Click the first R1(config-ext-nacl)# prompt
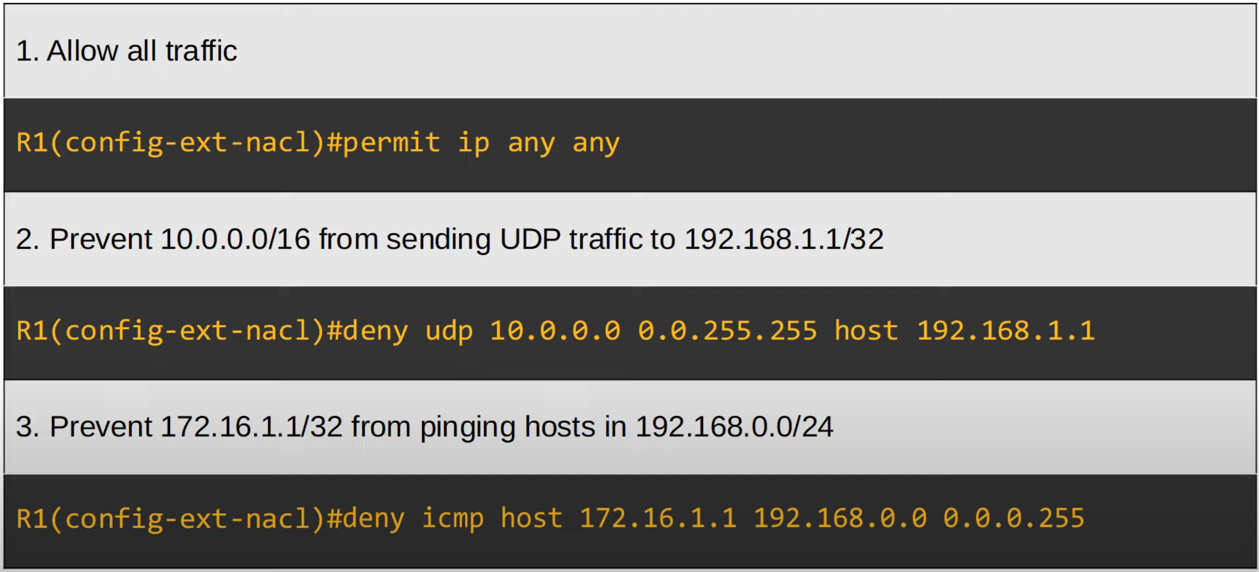The width and height of the screenshot is (1259, 572). click(179, 143)
